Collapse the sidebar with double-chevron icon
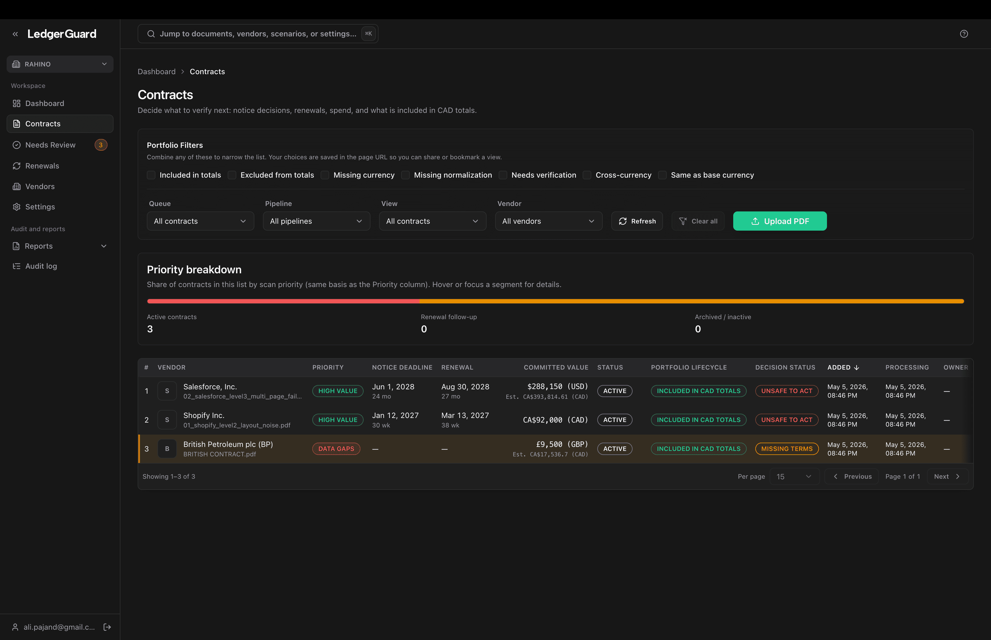 (15, 34)
